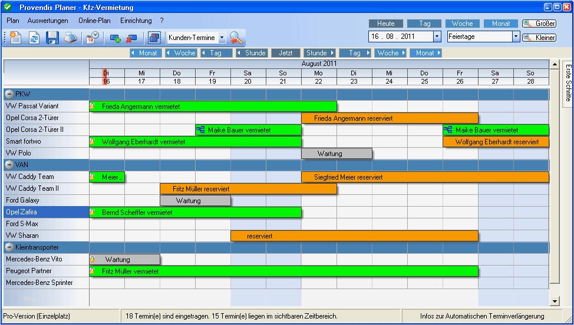Switch to Monat view at top right

[x=501, y=24]
